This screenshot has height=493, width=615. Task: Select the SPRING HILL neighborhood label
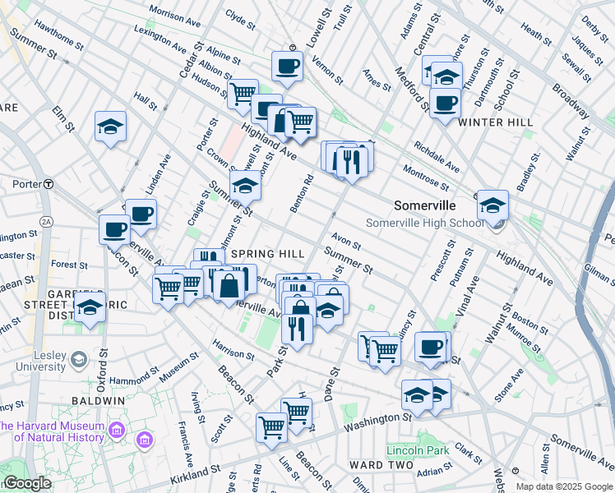[268, 254]
